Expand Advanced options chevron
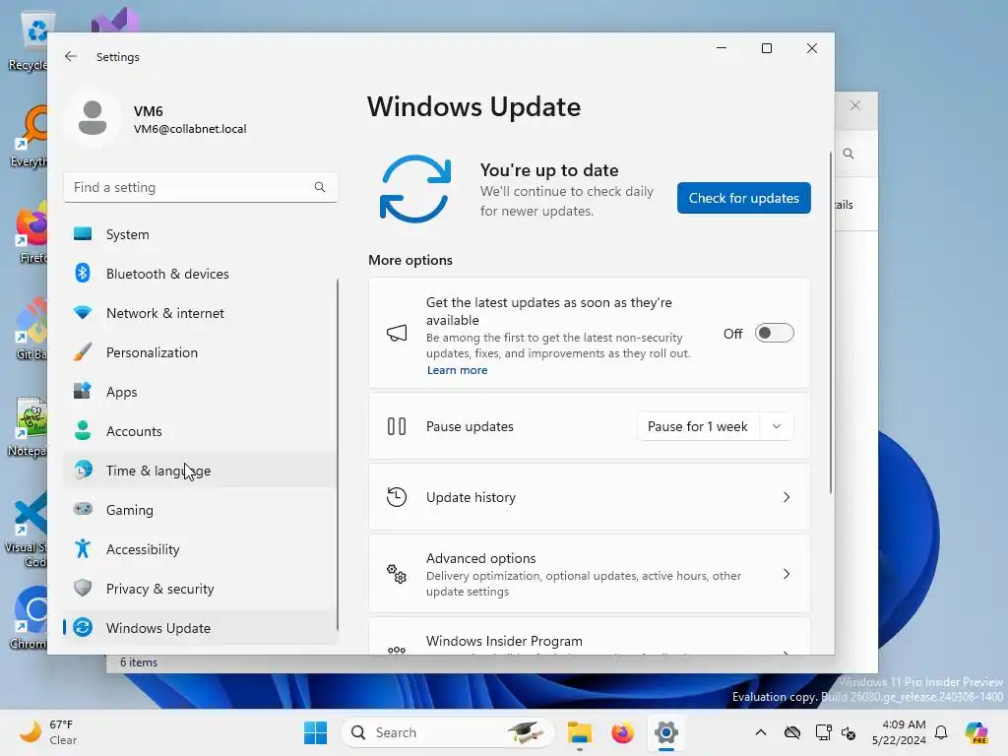 (787, 574)
